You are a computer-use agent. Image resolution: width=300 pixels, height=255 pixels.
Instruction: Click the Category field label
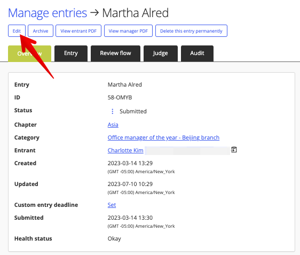coord(27,137)
